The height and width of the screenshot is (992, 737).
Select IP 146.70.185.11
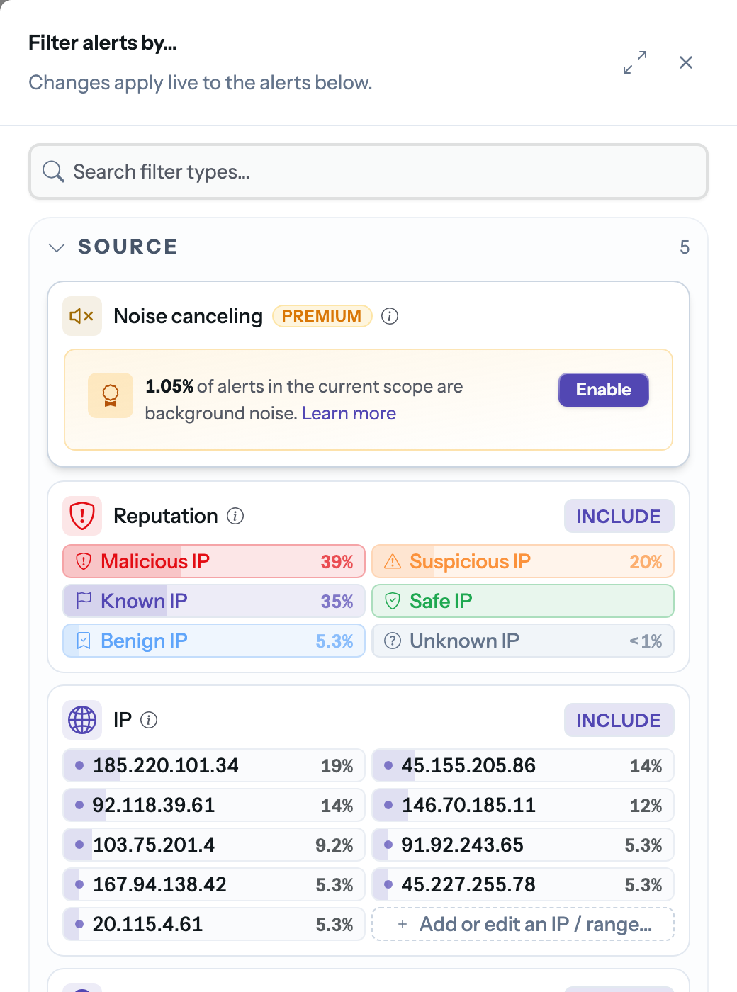click(523, 805)
